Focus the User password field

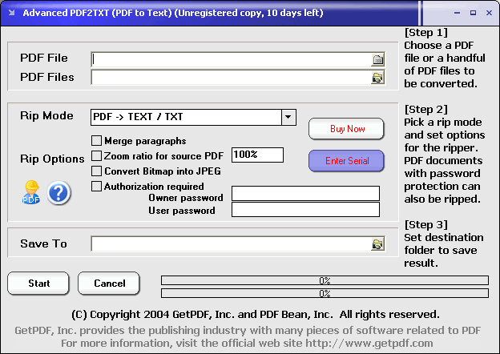304,210
